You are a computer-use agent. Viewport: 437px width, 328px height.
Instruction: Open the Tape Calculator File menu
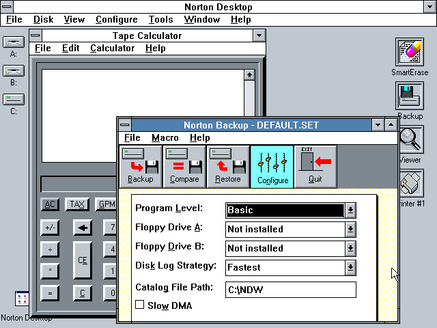coord(42,49)
